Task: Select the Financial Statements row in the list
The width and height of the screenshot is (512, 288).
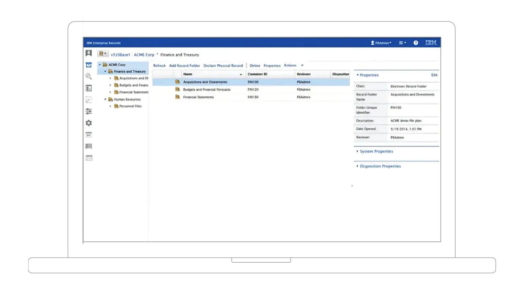Action: [x=198, y=97]
